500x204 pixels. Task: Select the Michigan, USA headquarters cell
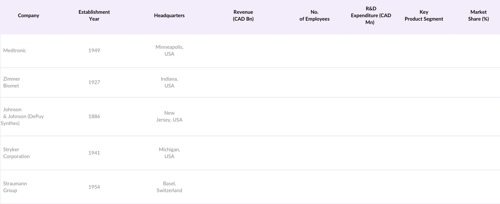click(169, 153)
